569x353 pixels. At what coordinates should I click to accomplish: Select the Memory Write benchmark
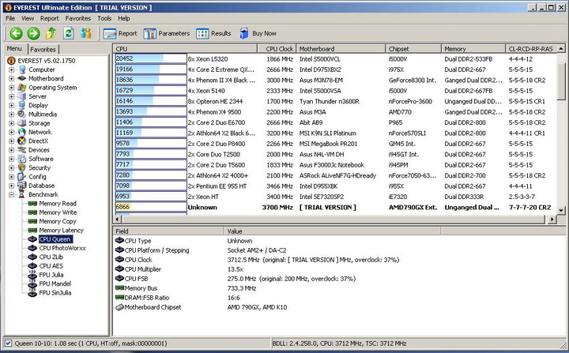(x=58, y=212)
